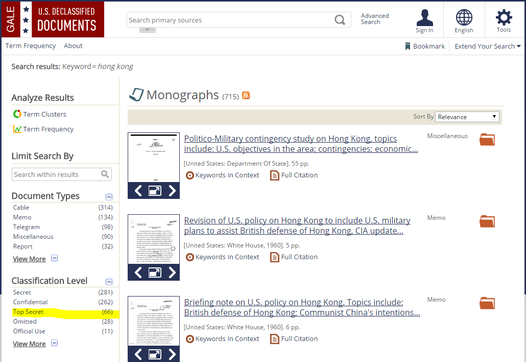The height and width of the screenshot is (362, 526).
Task: Save Revision of U.S. policy to folder icon
Action: click(487, 221)
